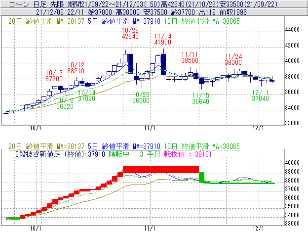Click upper chart 32000 axis label
This screenshot has width=308, height=235.
pos(292,123)
